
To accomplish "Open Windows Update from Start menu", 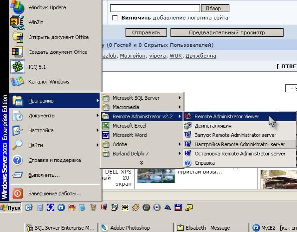I will pos(55,7).
